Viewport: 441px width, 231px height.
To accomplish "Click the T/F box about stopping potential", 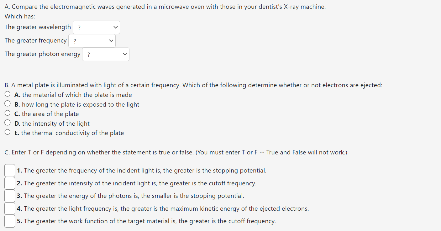I will point(9,170).
